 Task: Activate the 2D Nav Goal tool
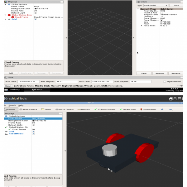coord(127,109)
